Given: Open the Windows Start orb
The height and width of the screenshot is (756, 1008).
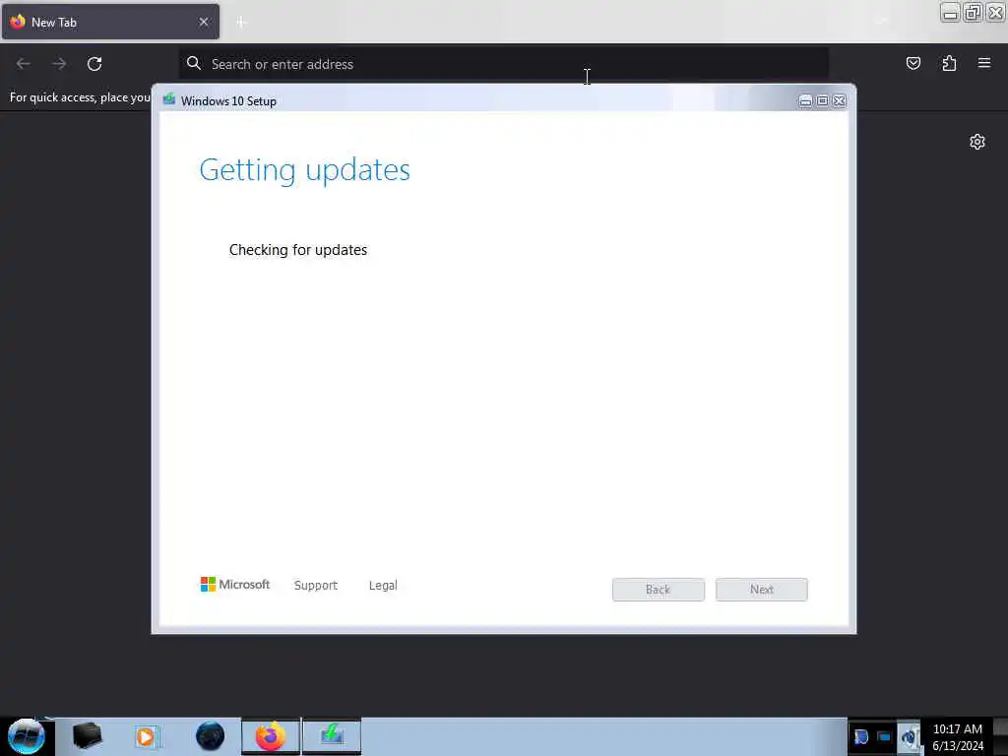Looking at the screenshot, I should point(27,736).
